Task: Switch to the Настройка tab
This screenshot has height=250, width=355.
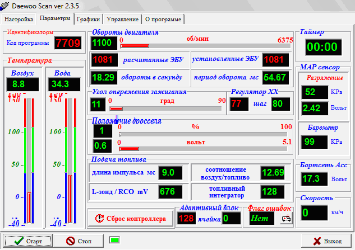Action: click(19, 19)
